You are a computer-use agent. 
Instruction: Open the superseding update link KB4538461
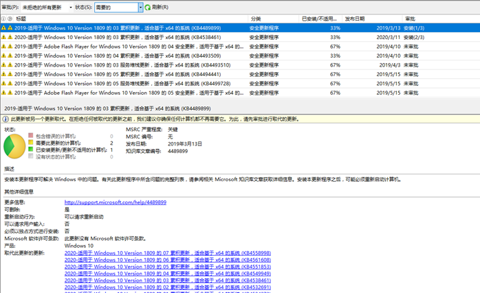coord(168,281)
